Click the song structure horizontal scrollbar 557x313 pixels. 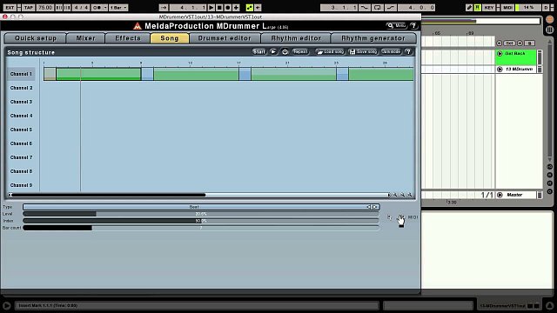(199, 195)
